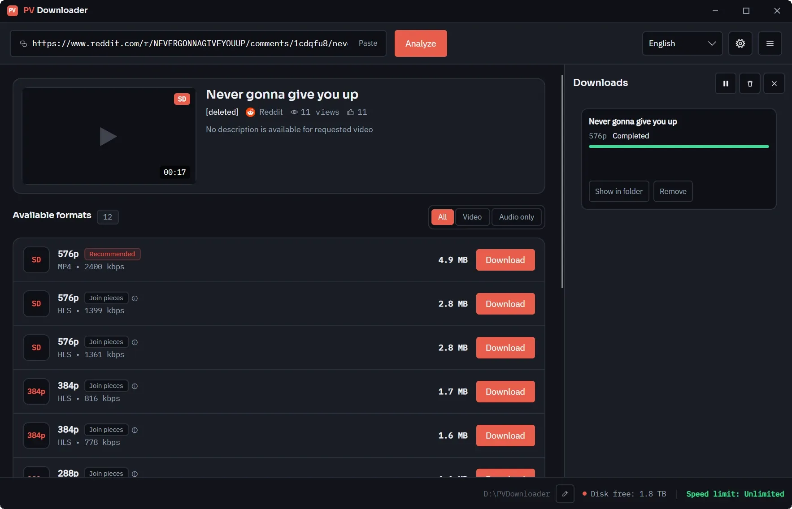Click the 576p Completed status text
792x509 pixels.
pyautogui.click(x=619, y=136)
